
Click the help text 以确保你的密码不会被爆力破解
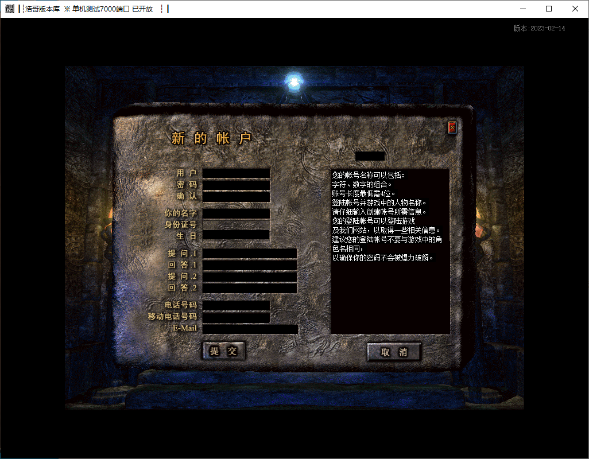[x=382, y=258]
